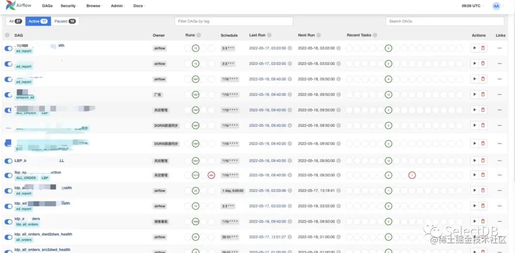The height and width of the screenshot is (253, 515).
Task: Trigger the DAG scheduled '1 day, 0:00:00'
Action: coord(474,190)
